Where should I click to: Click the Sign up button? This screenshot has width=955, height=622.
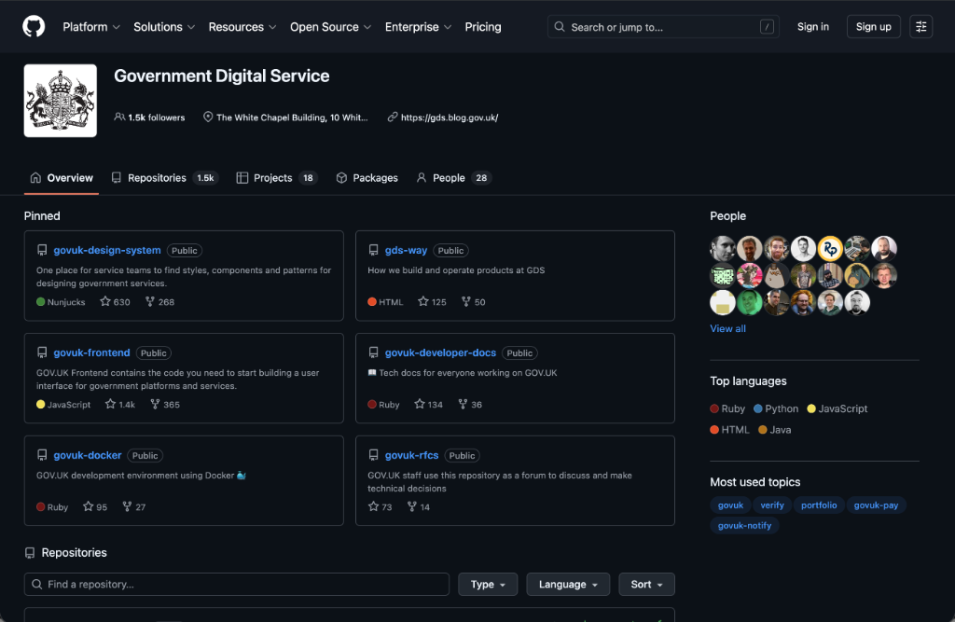click(x=873, y=27)
